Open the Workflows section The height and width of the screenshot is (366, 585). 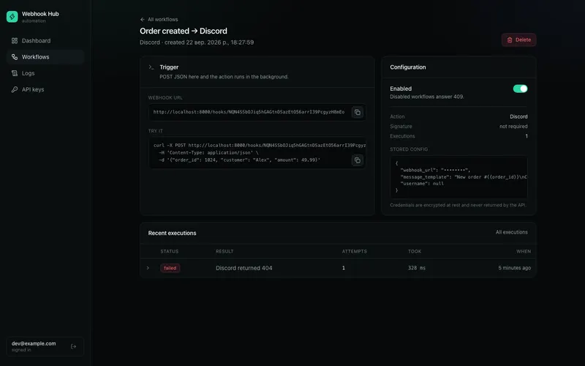tap(45, 57)
